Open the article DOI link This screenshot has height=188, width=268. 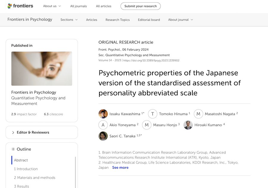tap(151, 60)
